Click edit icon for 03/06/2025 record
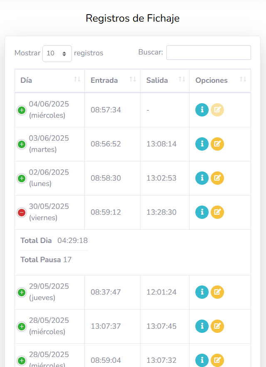 point(217,144)
